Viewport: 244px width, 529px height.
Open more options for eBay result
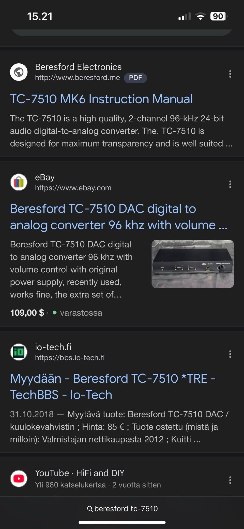point(230,184)
